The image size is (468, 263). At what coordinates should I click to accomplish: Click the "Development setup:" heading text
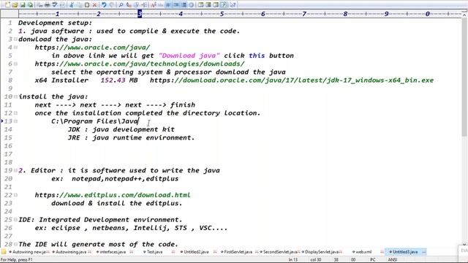click(56, 23)
